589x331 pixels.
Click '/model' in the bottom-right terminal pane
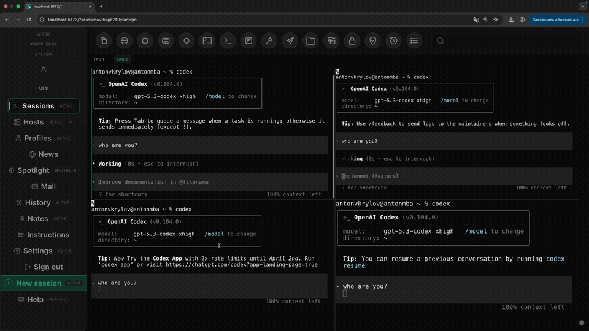click(x=475, y=231)
